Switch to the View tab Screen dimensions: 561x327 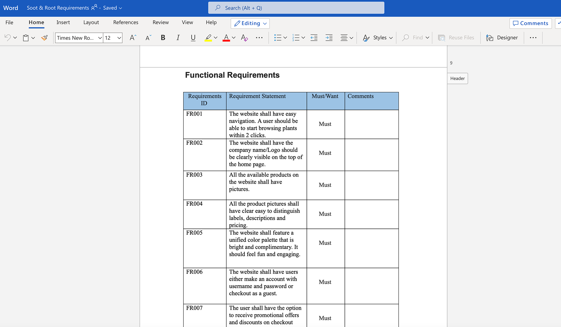click(187, 23)
